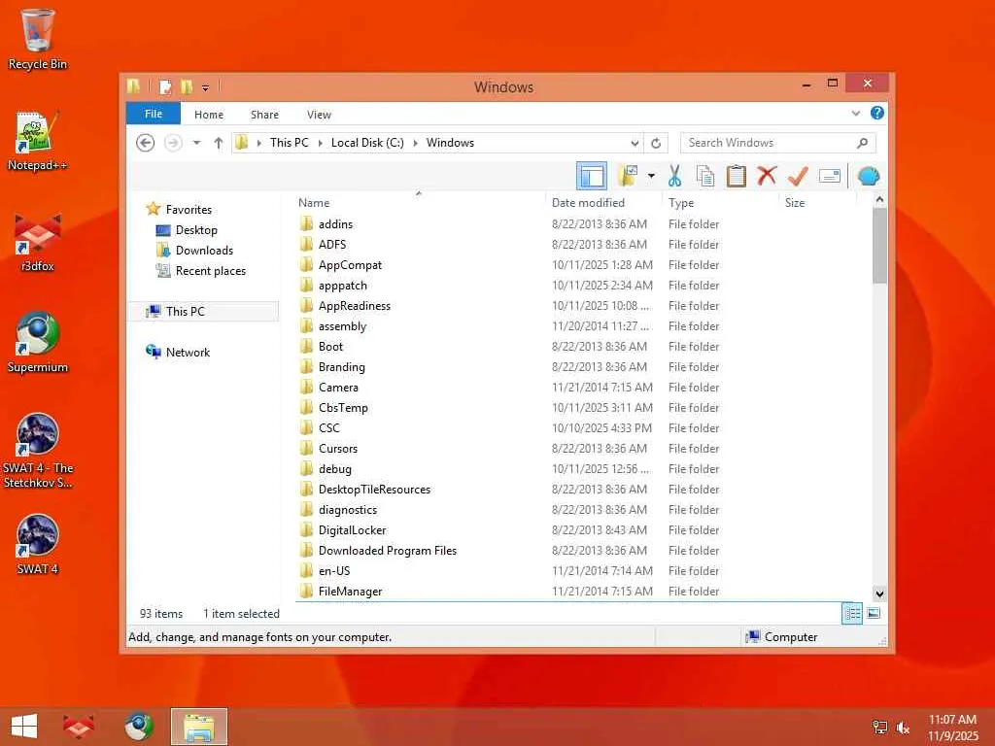This screenshot has width=995, height=746.
Task: Click the muted volume tray icon
Action: [904, 728]
